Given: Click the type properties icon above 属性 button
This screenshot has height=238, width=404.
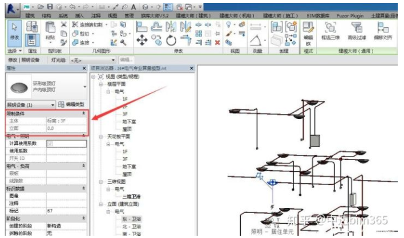Looking at the screenshot, I should (32, 27).
